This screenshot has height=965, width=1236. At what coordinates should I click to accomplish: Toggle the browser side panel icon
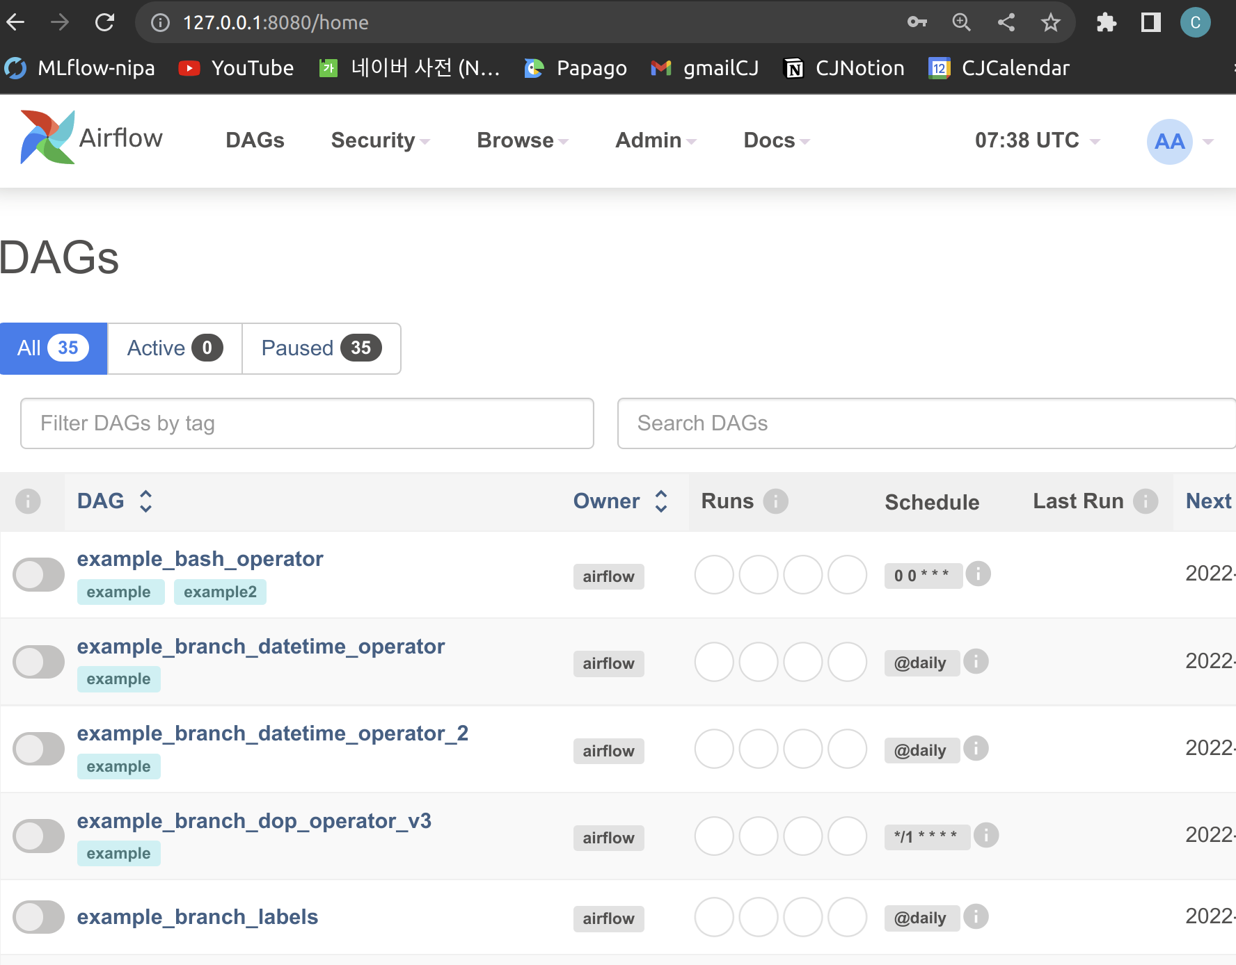(1151, 23)
